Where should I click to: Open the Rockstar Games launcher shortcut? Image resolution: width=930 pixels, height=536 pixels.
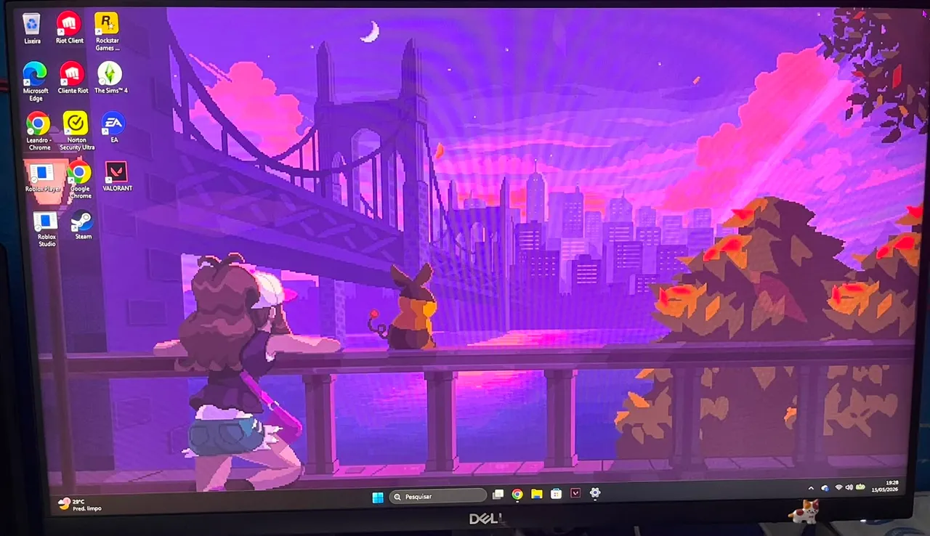coord(108,31)
